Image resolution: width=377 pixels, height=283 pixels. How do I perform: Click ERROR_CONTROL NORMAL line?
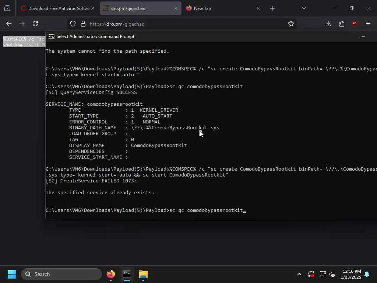coord(115,122)
